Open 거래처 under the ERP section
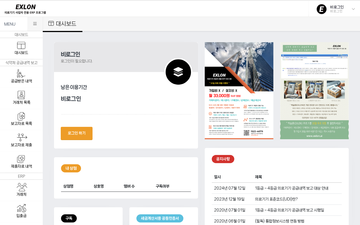This screenshot has height=225, width=360. (x=21, y=190)
